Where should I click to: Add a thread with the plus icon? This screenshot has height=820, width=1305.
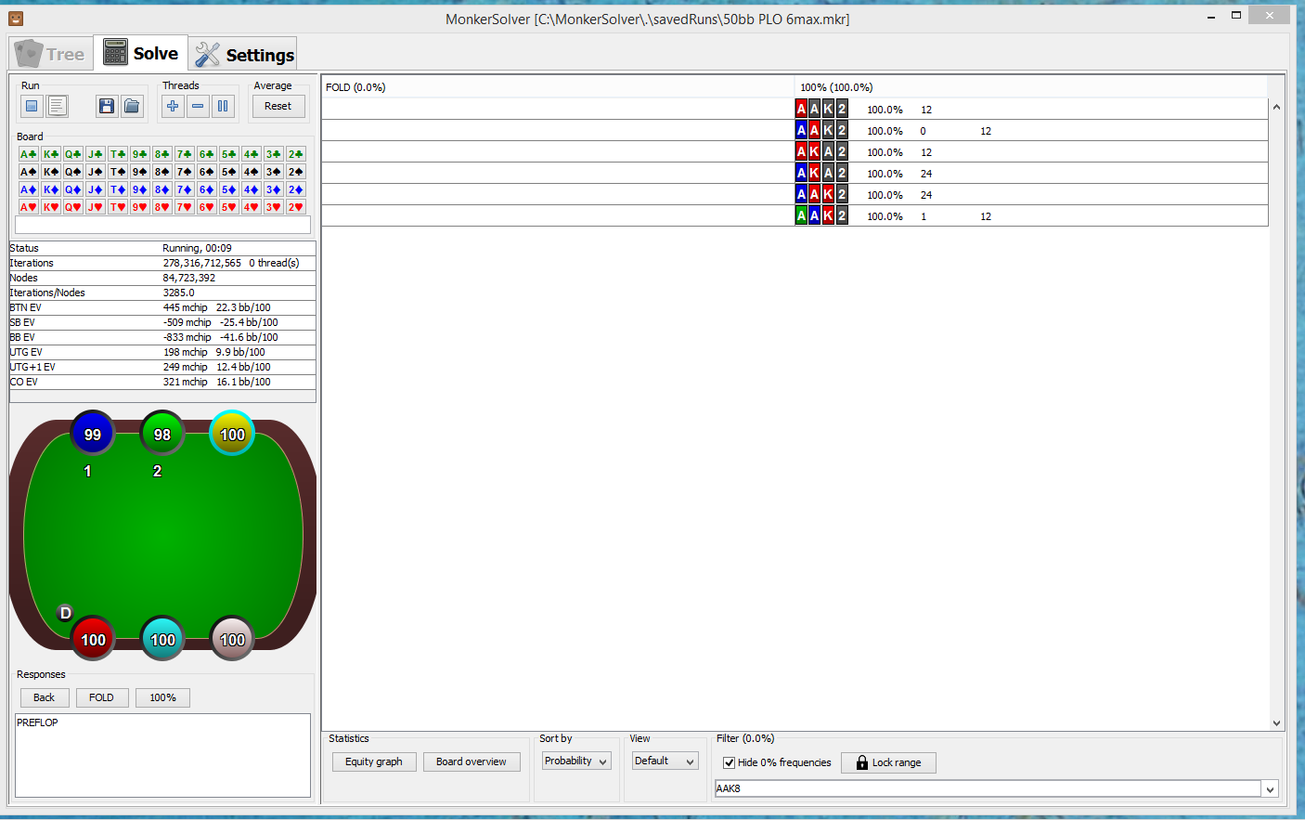(x=173, y=107)
